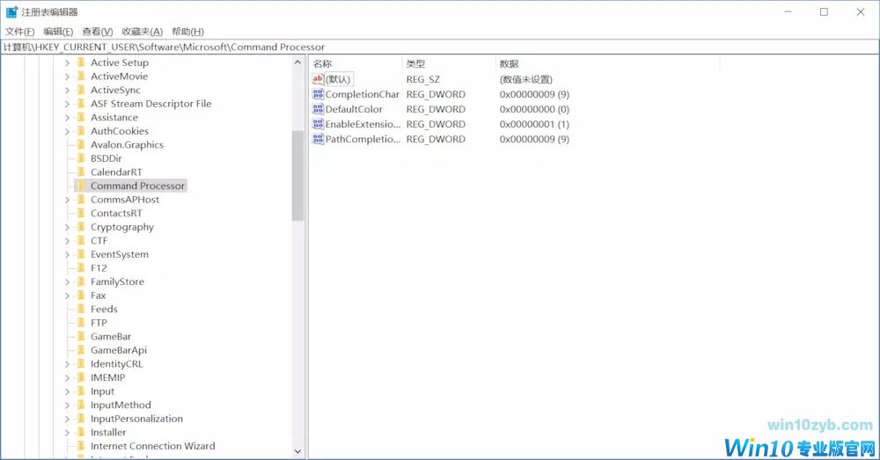Image resolution: width=880 pixels, height=460 pixels.
Task: Expand the IdentityCRL key
Action: [68, 364]
